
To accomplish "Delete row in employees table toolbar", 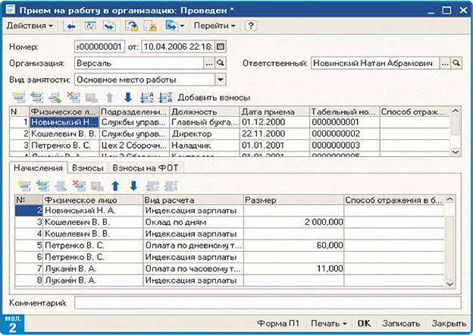I will click(74, 98).
